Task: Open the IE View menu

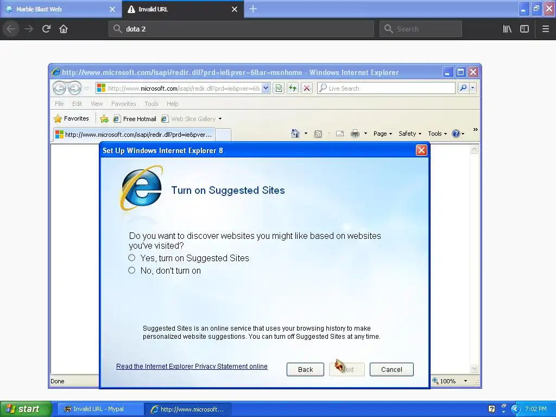Action: tap(97, 104)
